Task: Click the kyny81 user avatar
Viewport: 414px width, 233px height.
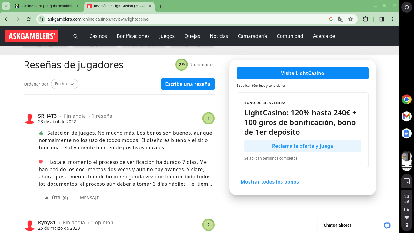Action: 30,225
